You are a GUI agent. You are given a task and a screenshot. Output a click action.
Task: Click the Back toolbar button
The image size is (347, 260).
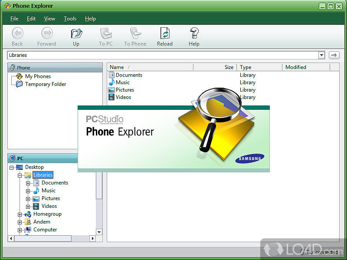(17, 37)
